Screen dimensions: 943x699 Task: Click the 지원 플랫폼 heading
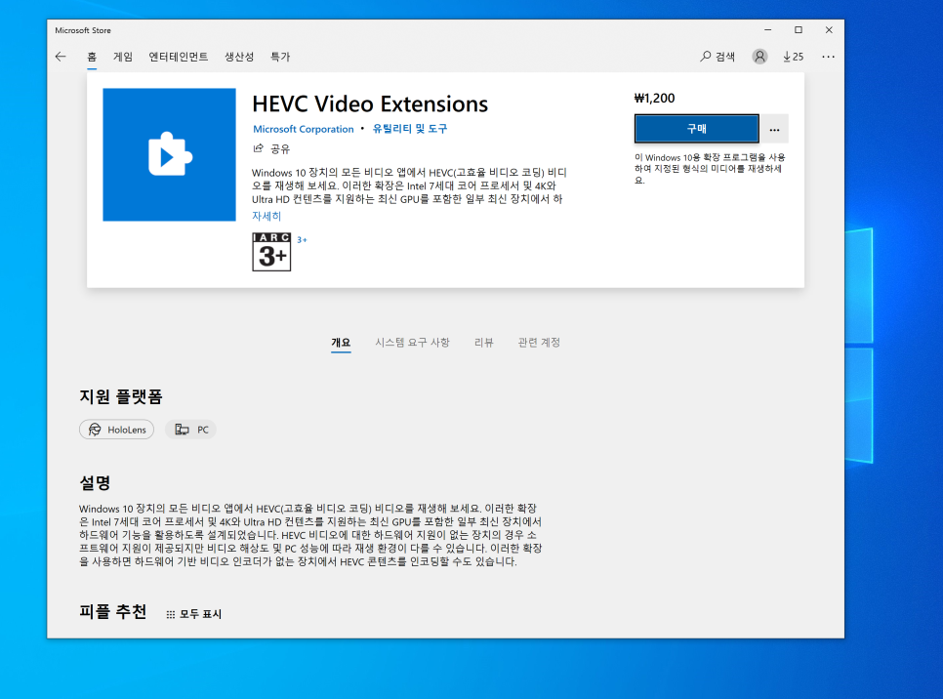pyautogui.click(x=121, y=396)
